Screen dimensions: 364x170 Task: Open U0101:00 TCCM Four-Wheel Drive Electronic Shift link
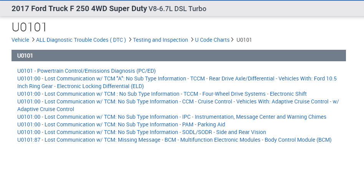pyautogui.click(x=162, y=94)
